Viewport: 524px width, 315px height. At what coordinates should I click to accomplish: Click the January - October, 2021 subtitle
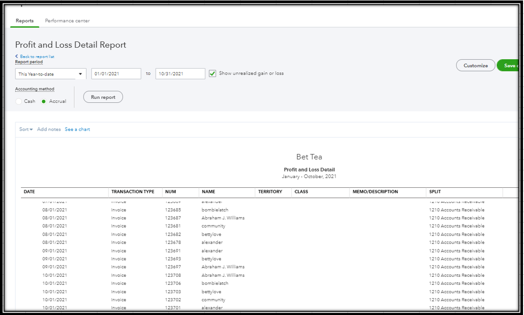309,176
